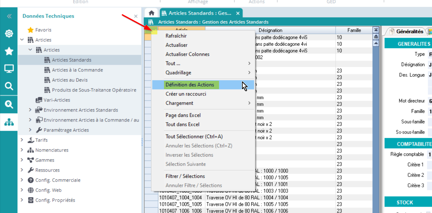The width and height of the screenshot is (432, 213).
Task: Switch to the Généralités tab
Action: (x=406, y=31)
